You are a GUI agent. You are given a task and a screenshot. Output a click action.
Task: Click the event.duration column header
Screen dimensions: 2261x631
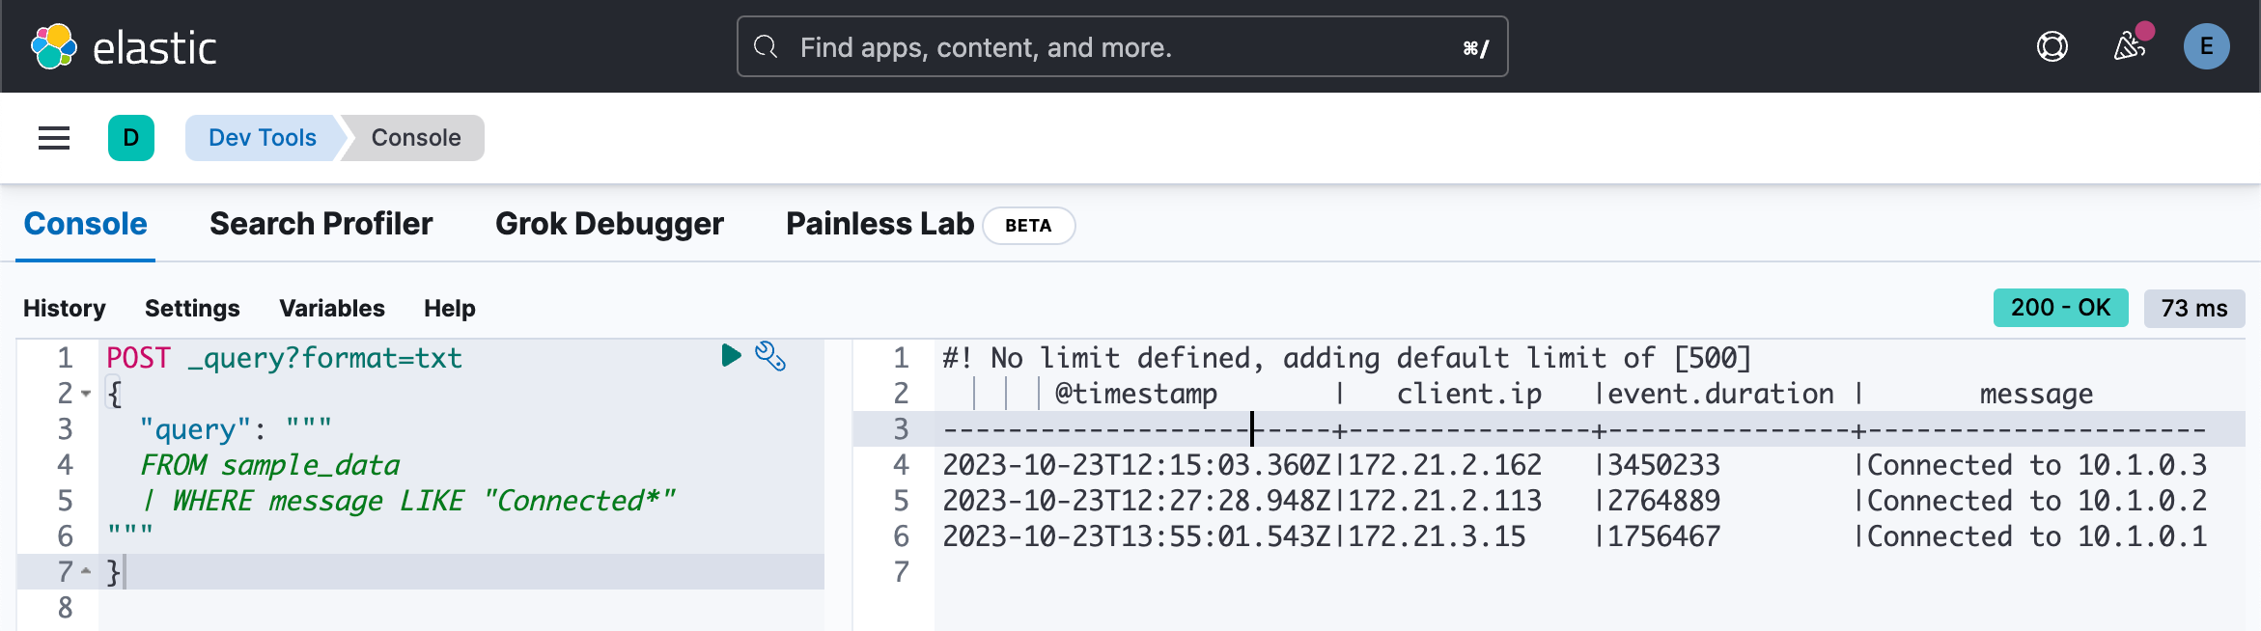coord(1721,394)
